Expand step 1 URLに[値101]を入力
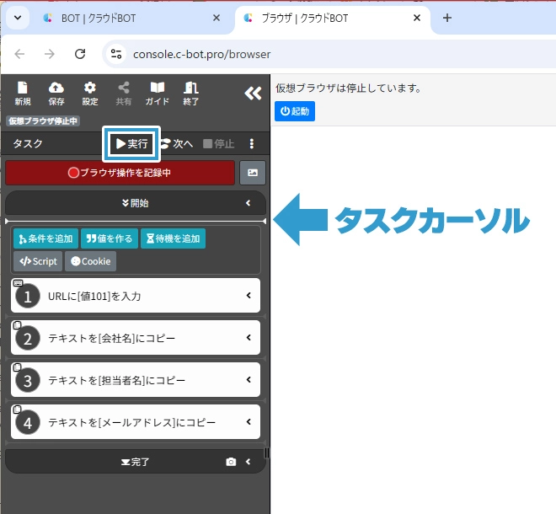This screenshot has height=514, width=556. click(x=249, y=295)
